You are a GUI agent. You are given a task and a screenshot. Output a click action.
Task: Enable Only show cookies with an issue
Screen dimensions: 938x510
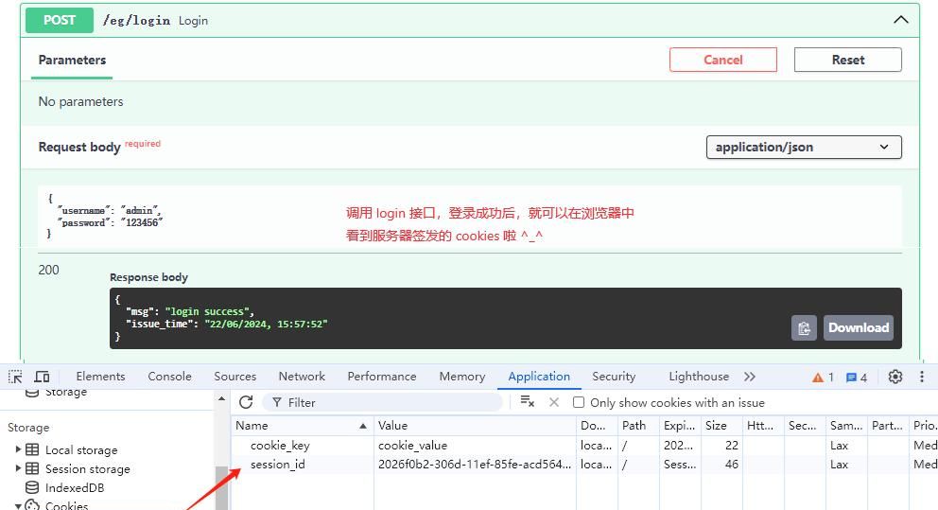579,402
